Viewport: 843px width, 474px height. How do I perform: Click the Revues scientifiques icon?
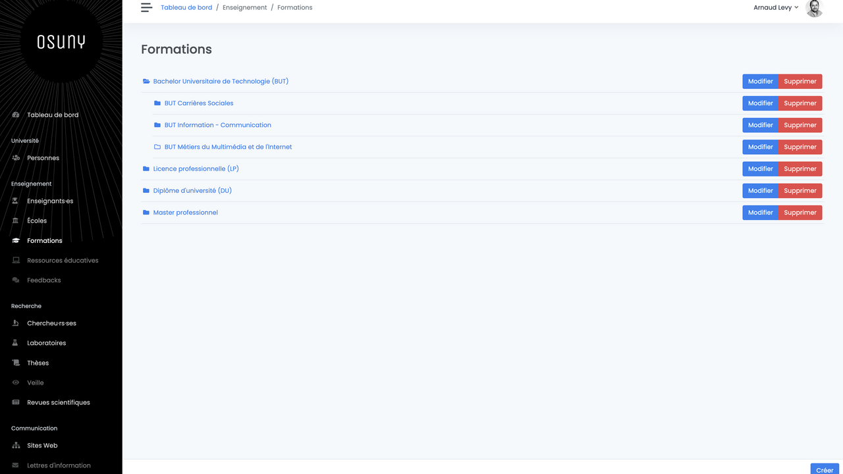16,402
